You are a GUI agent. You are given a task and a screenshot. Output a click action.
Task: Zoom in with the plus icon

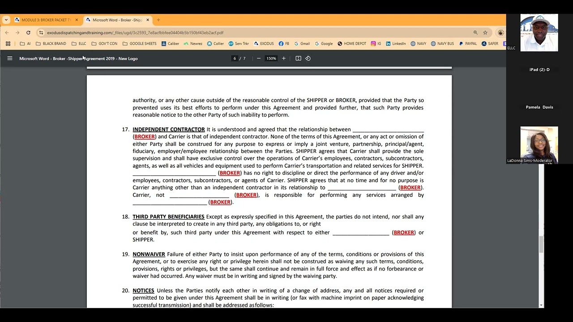click(283, 58)
